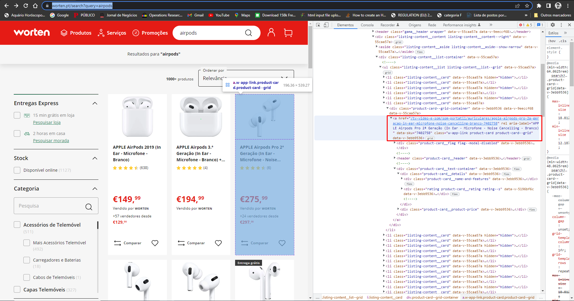
Task: Open the user account icon
Action: click(x=271, y=33)
